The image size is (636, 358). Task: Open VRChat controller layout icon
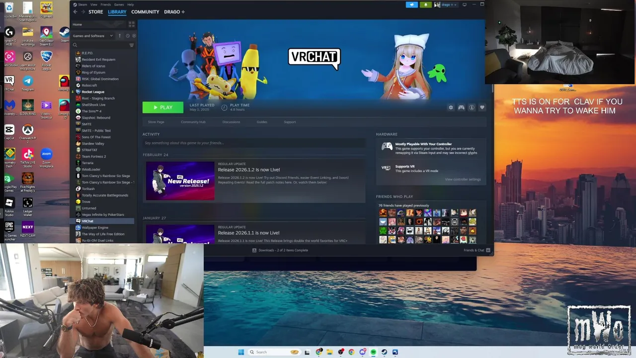click(461, 107)
